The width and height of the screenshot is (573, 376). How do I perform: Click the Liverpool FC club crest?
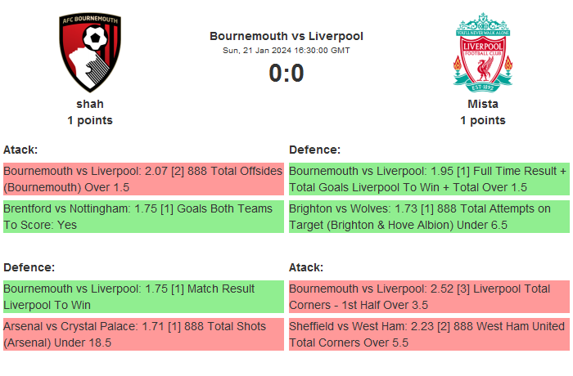tap(483, 51)
